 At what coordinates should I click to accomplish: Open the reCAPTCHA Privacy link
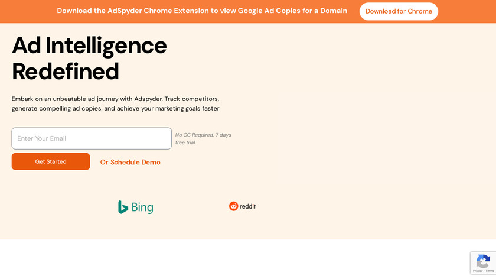tap(477, 271)
